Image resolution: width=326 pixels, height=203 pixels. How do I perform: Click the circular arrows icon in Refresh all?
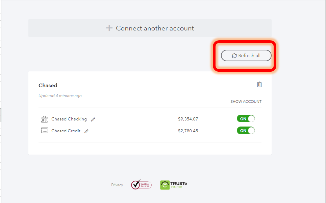click(234, 55)
